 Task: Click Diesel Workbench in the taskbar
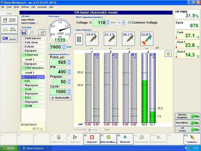point(36,148)
